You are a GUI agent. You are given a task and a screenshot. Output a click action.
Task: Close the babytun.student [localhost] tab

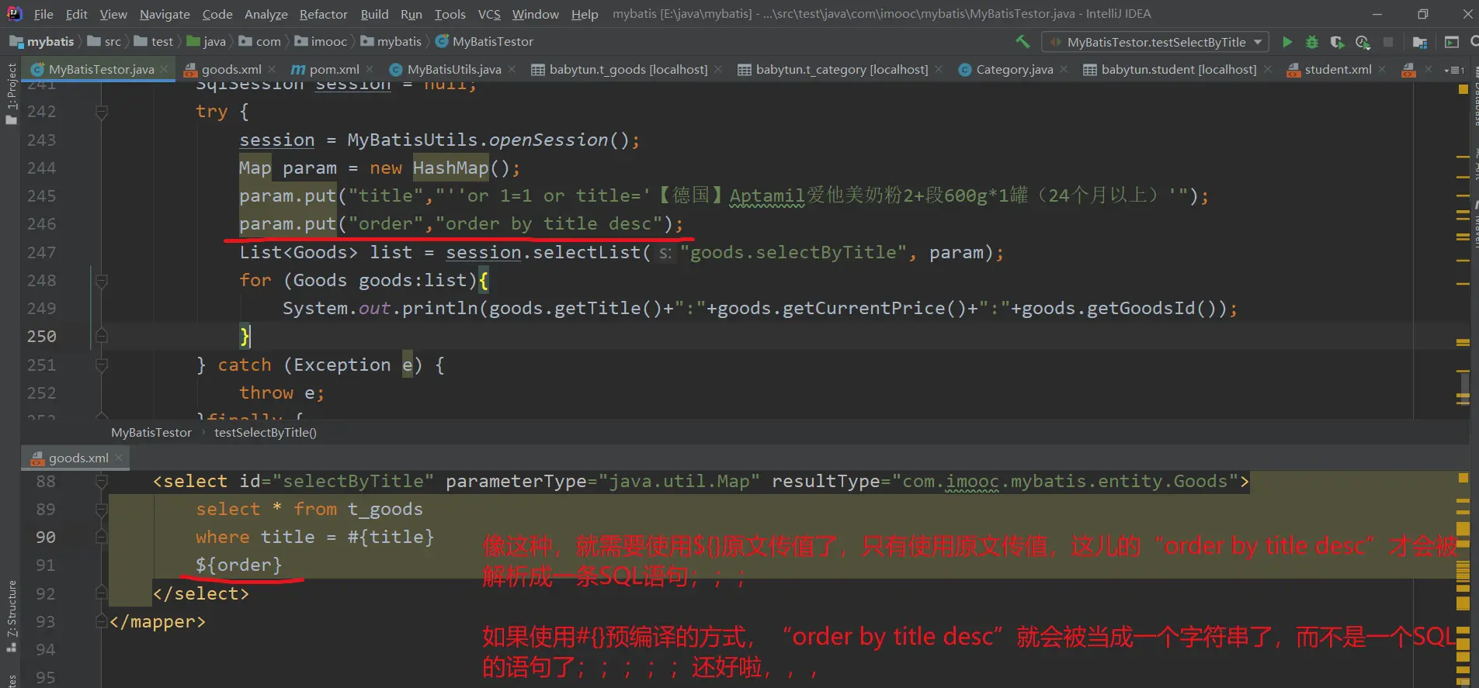click(1268, 69)
